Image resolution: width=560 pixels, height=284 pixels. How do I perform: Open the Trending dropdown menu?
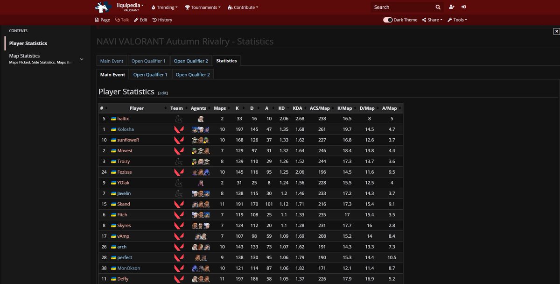164,7
